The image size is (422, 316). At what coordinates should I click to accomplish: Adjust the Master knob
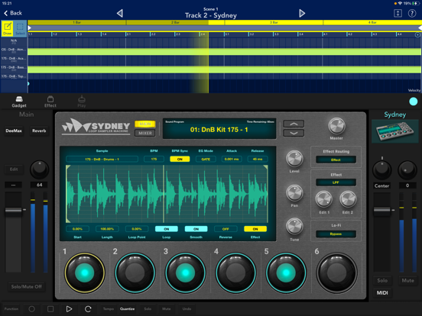[x=336, y=126]
